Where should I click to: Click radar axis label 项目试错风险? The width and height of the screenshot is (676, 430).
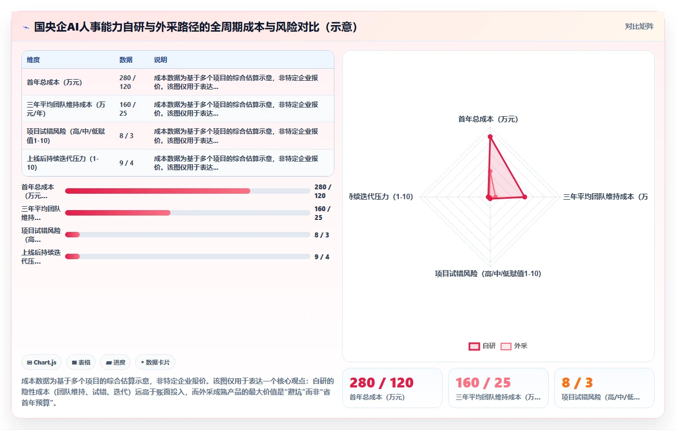[488, 273]
